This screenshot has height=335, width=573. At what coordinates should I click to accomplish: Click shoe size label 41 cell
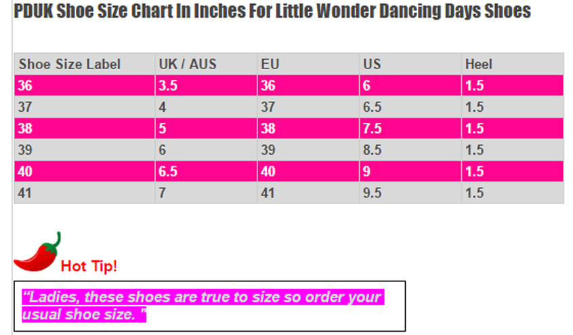pyautogui.click(x=85, y=193)
